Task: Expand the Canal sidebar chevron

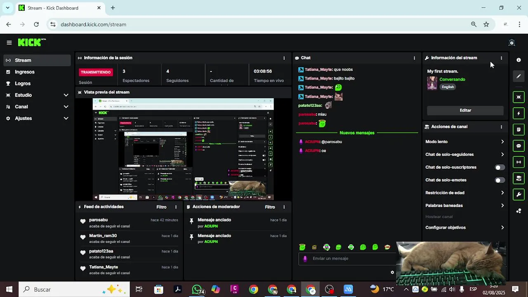Action: coord(66,107)
